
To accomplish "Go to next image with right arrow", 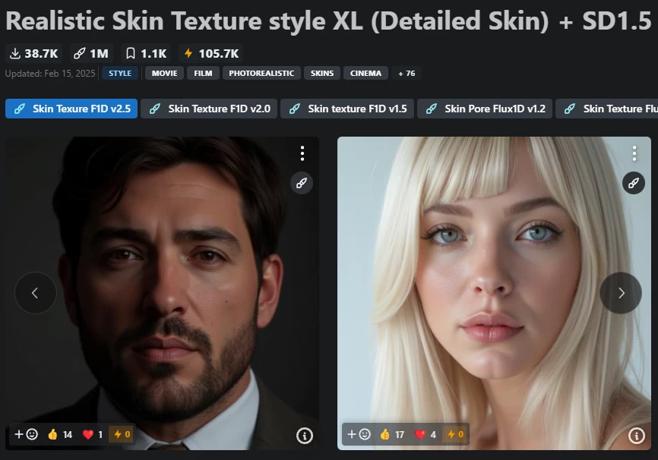I will click(x=621, y=293).
